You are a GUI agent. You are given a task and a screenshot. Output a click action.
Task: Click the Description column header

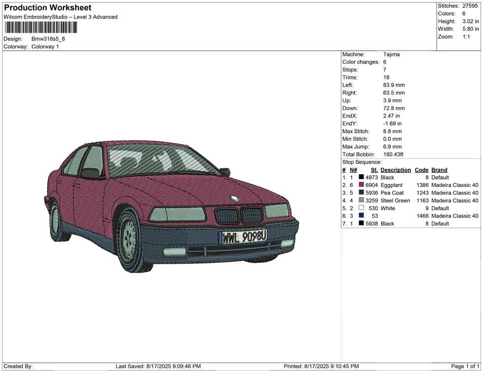pos(396,170)
